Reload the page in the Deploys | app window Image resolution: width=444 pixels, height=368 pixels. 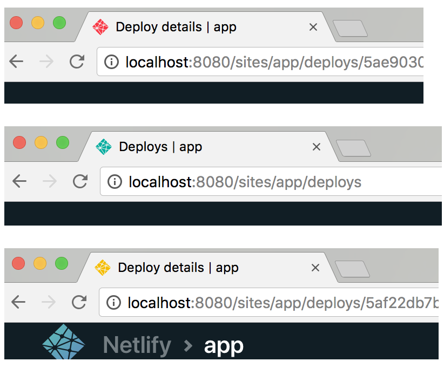tap(80, 182)
